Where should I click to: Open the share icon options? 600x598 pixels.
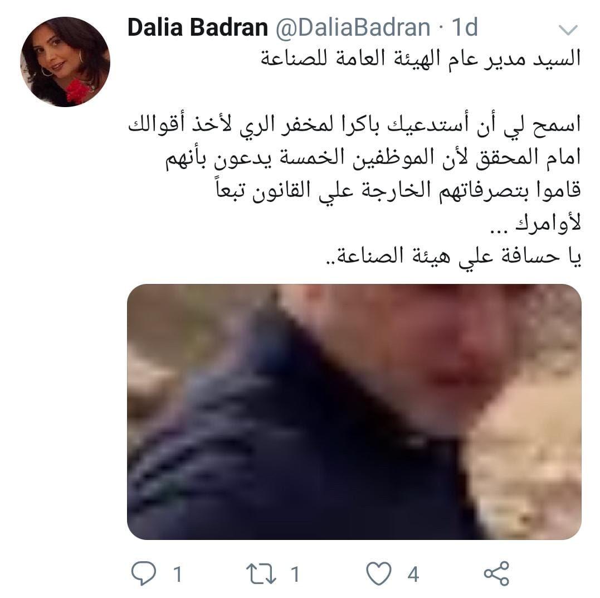tap(497, 573)
